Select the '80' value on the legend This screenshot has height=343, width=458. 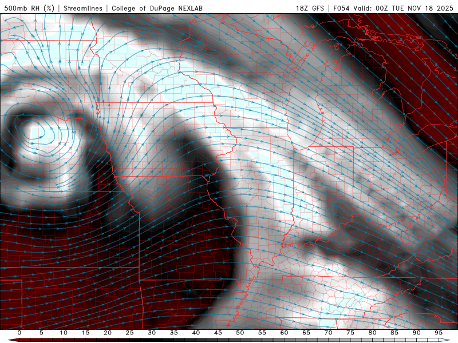[x=372, y=333]
